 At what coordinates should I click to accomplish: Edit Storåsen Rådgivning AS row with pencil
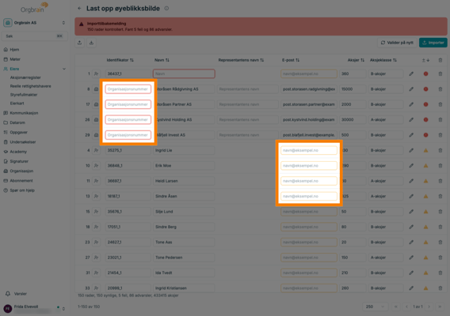411,89
